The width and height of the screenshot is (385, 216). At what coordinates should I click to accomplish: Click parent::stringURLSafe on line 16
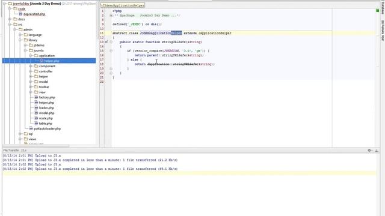tap(166, 55)
